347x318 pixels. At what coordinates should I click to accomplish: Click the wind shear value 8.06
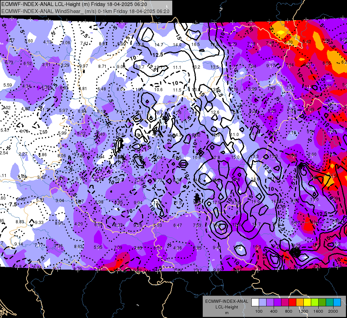[62, 155]
